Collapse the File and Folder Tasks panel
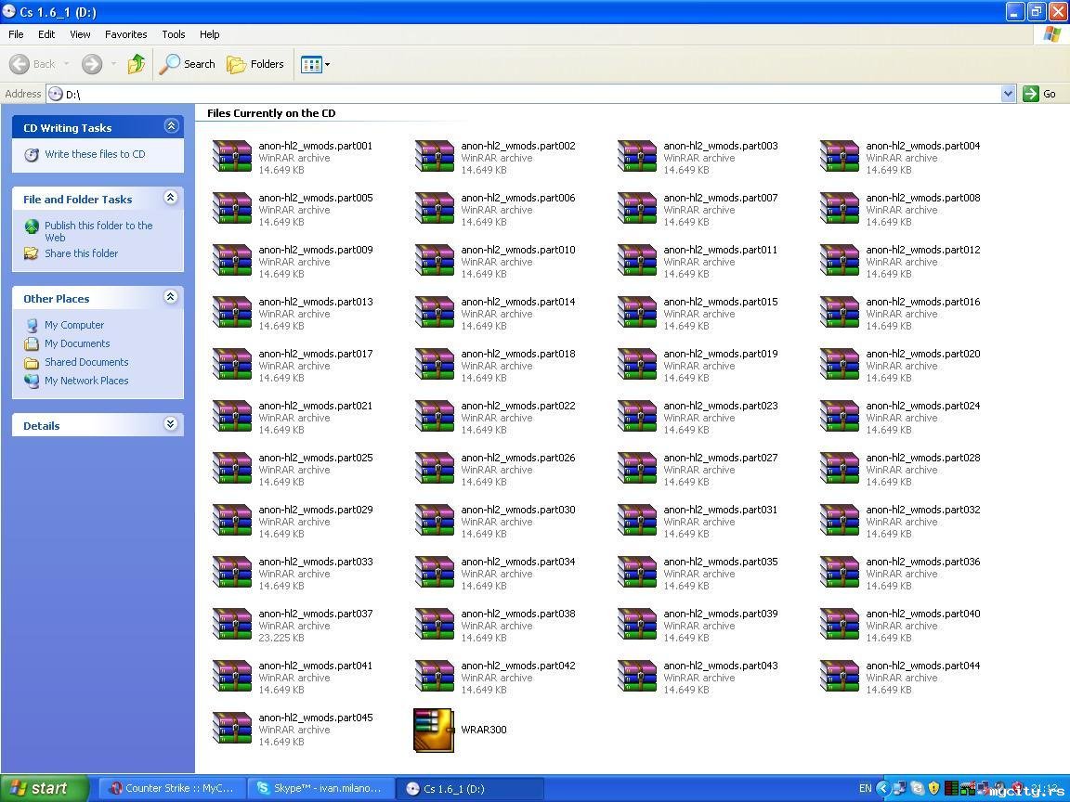This screenshot has height=802, width=1070. (x=171, y=198)
